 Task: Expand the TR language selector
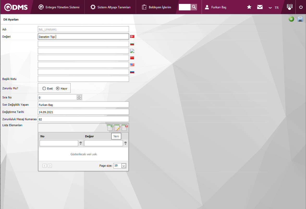pyautogui.click(x=274, y=8)
